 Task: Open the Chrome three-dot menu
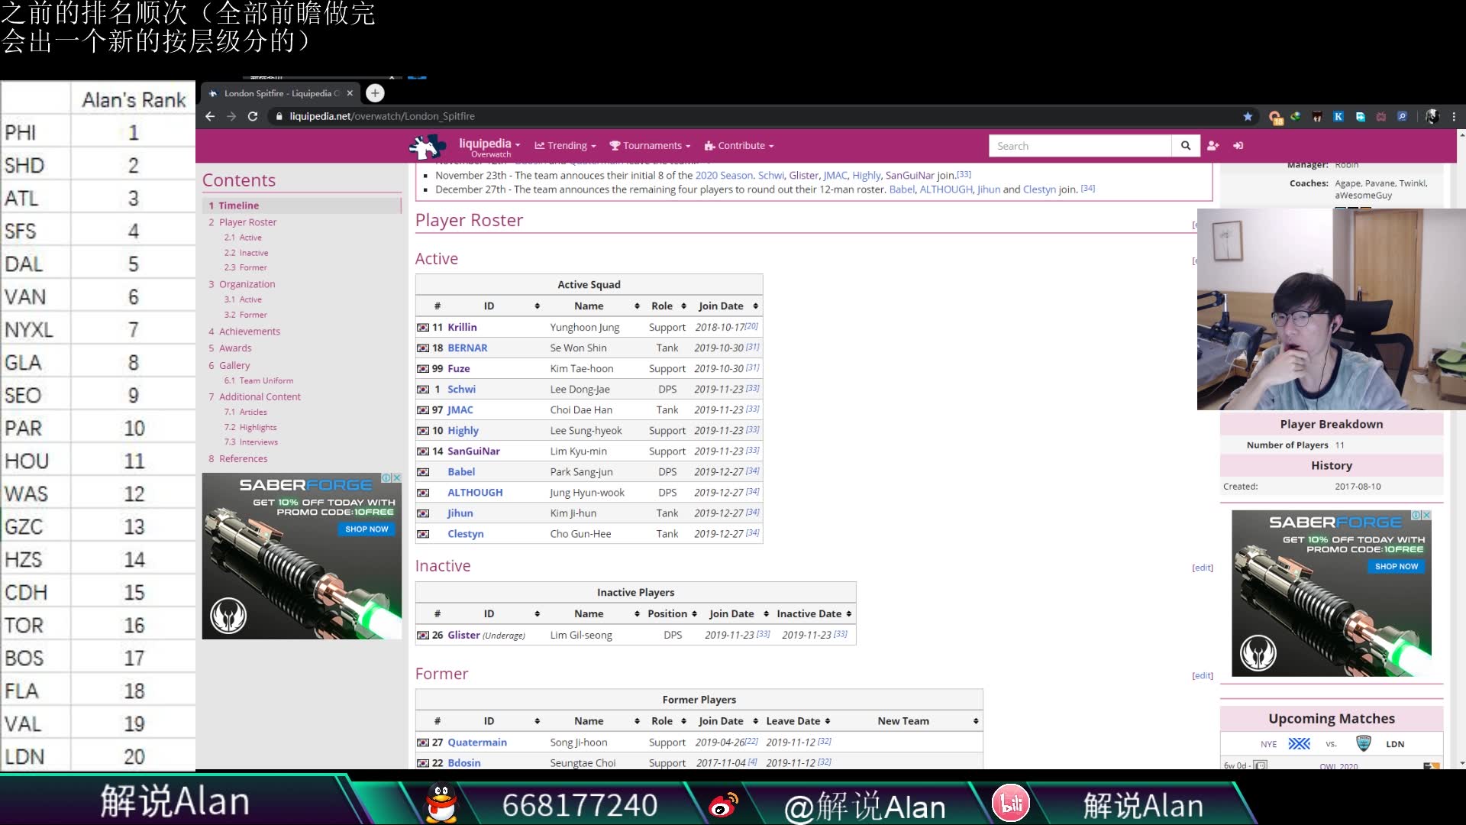pos(1454,116)
